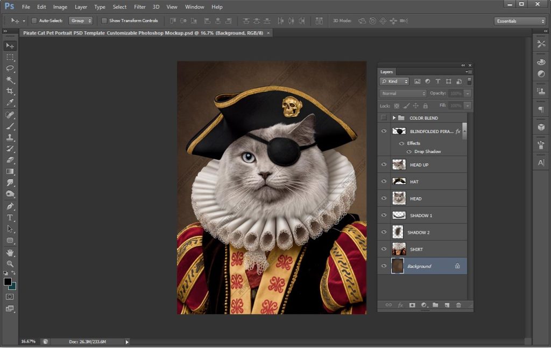The width and height of the screenshot is (551, 348).
Task: Create a new group with folder icon
Action: tap(435, 305)
